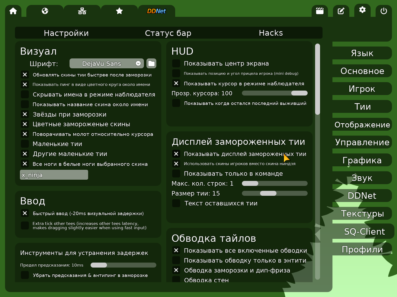Toggle Обводка заморозки и дип-фриза
The image size is (397, 297).
point(176,270)
